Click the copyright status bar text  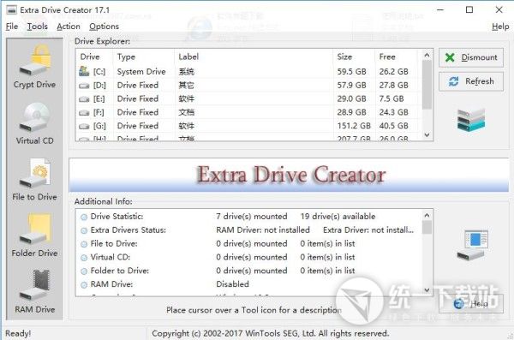(271, 334)
